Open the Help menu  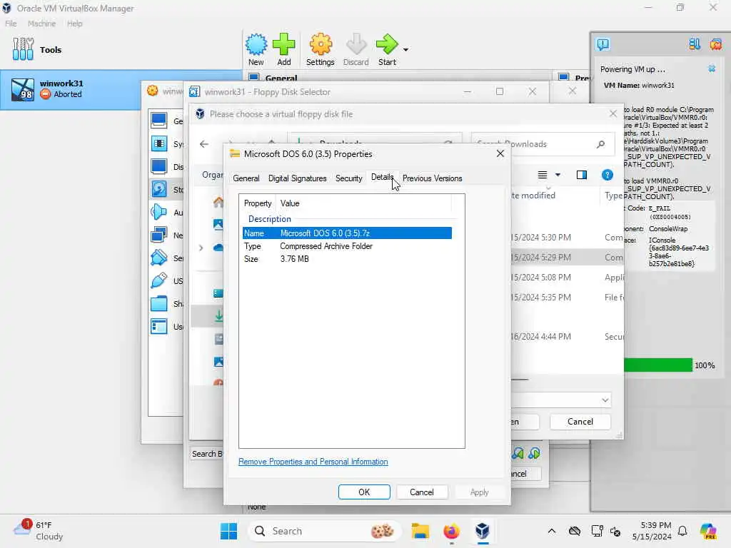click(x=74, y=24)
